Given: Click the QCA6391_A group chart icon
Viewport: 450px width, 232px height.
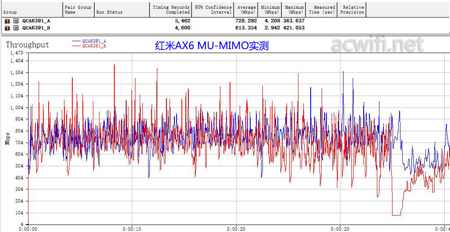Looking at the screenshot, I should pyautogui.click(x=8, y=21).
